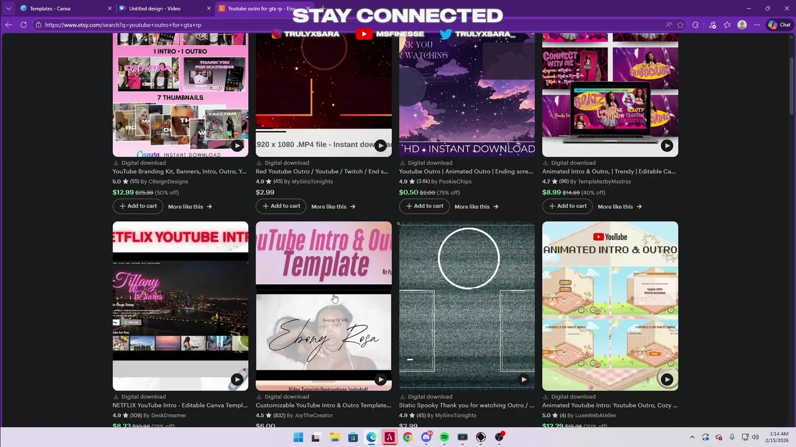The width and height of the screenshot is (796, 447).
Task: Open 'NETFLIX YouTube Intro - Editable Canva' title
Action: [180, 405]
